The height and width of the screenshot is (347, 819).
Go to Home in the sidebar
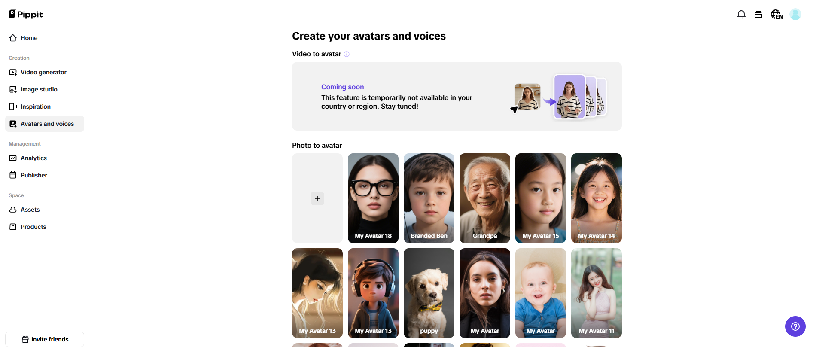pos(29,38)
